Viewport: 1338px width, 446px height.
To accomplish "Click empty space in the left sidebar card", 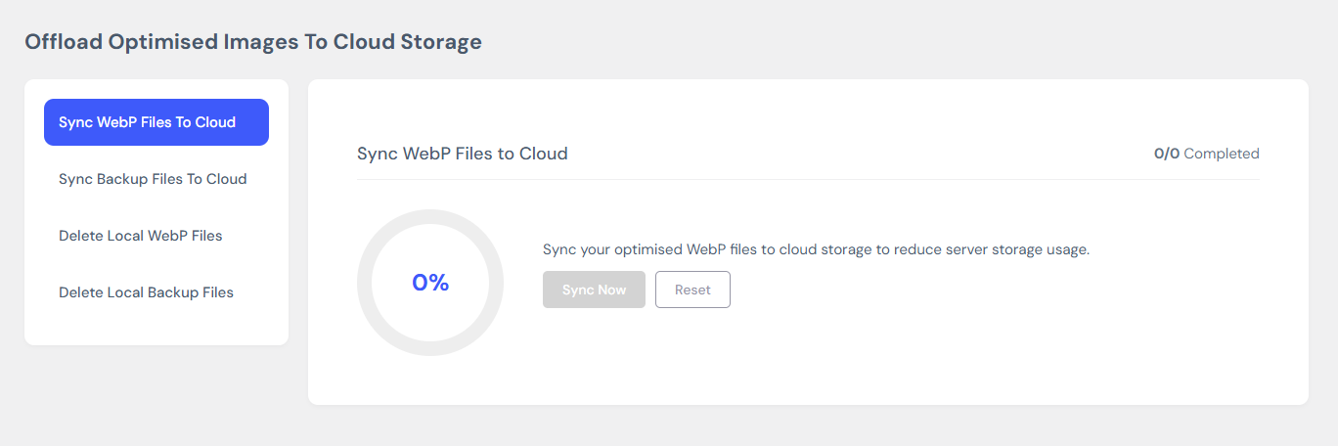I will (156, 330).
